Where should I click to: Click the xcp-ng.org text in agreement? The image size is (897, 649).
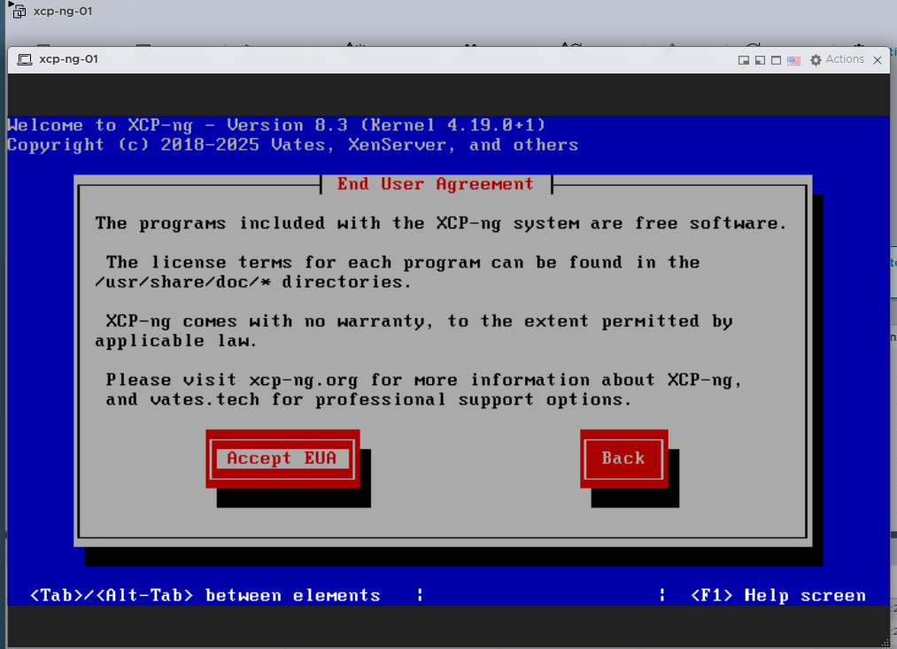pyautogui.click(x=303, y=380)
